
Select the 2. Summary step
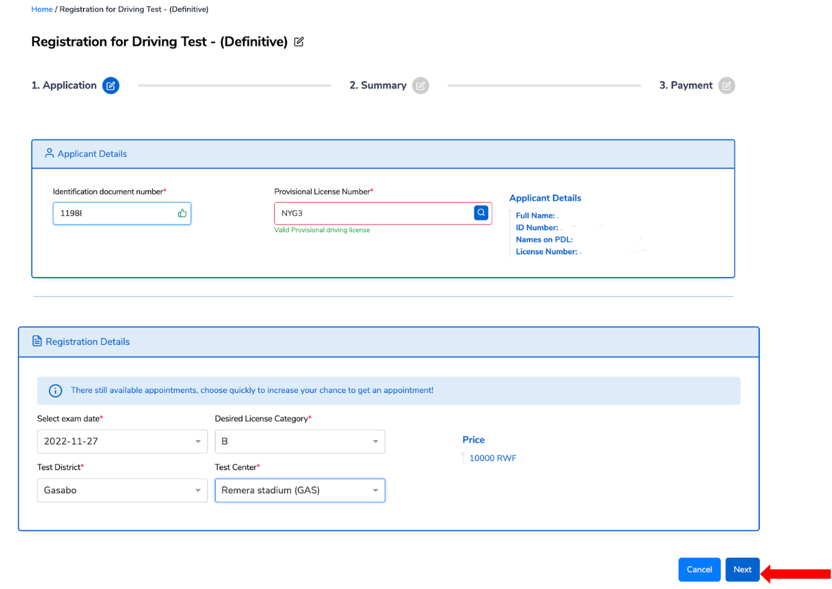click(x=378, y=85)
